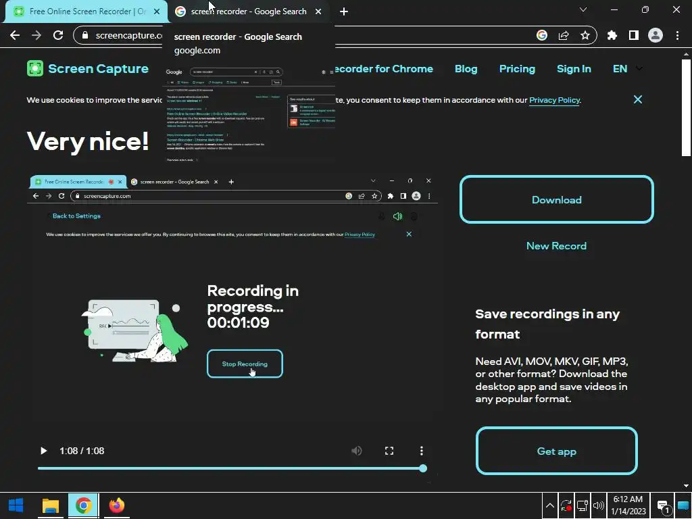This screenshot has height=519, width=692.
Task: Click the browser forward arrow
Action: click(36, 35)
